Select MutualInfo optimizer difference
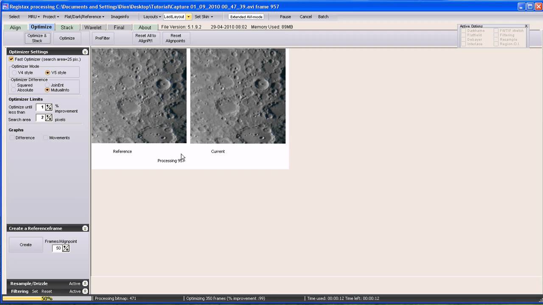Screen dimensions: 543x305 tap(48, 90)
